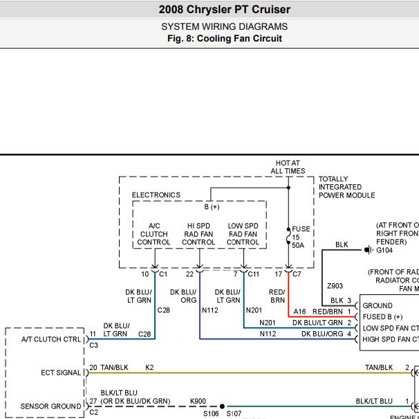Click 'RED/BRN 1' label beside A16
Image resolution: width=419 pixels, height=419 pixels.
point(332,312)
